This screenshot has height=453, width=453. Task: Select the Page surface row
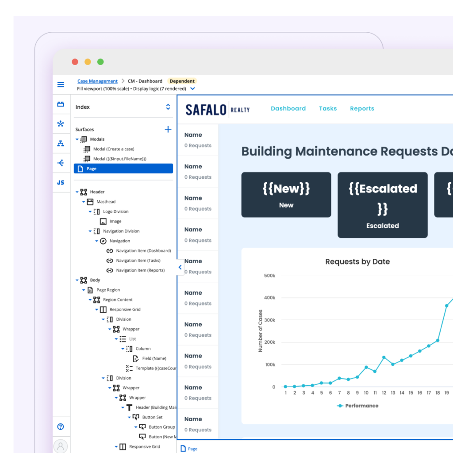point(123,169)
